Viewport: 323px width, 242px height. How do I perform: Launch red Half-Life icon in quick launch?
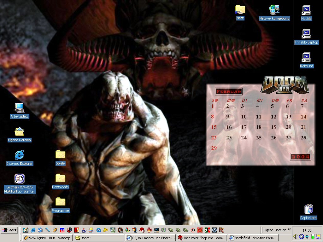pyautogui.click(x=200, y=230)
